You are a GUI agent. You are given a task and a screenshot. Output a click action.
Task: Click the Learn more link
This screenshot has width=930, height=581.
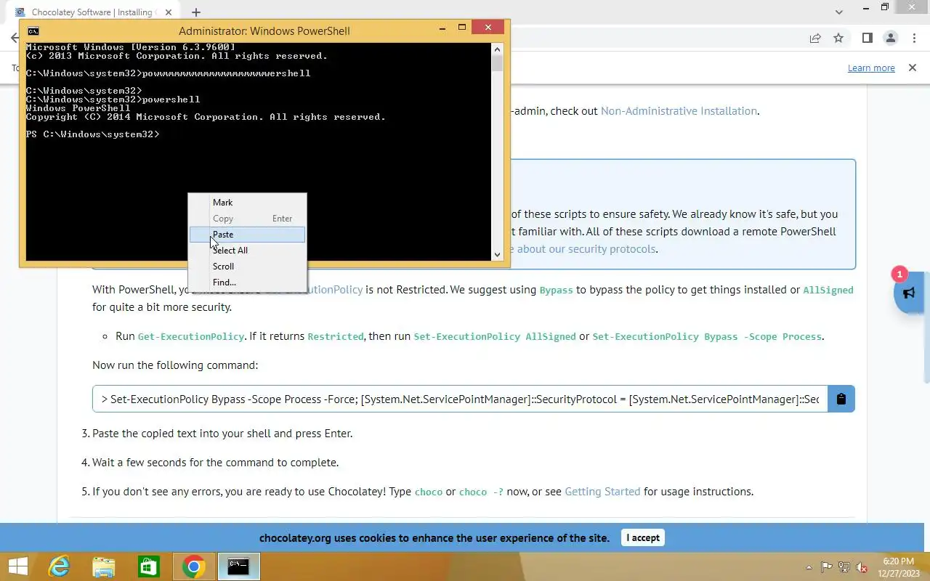pos(871,68)
